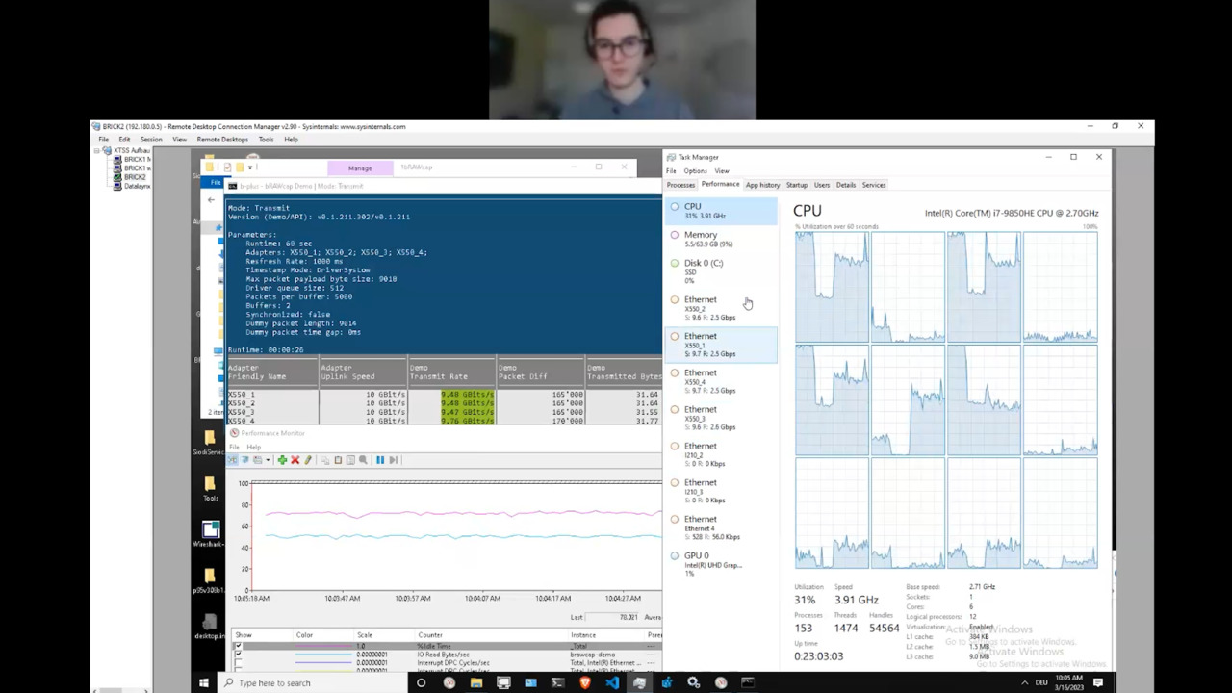The image size is (1232, 693).
Task: Show hidden icons in system tray
Action: coord(1024,683)
